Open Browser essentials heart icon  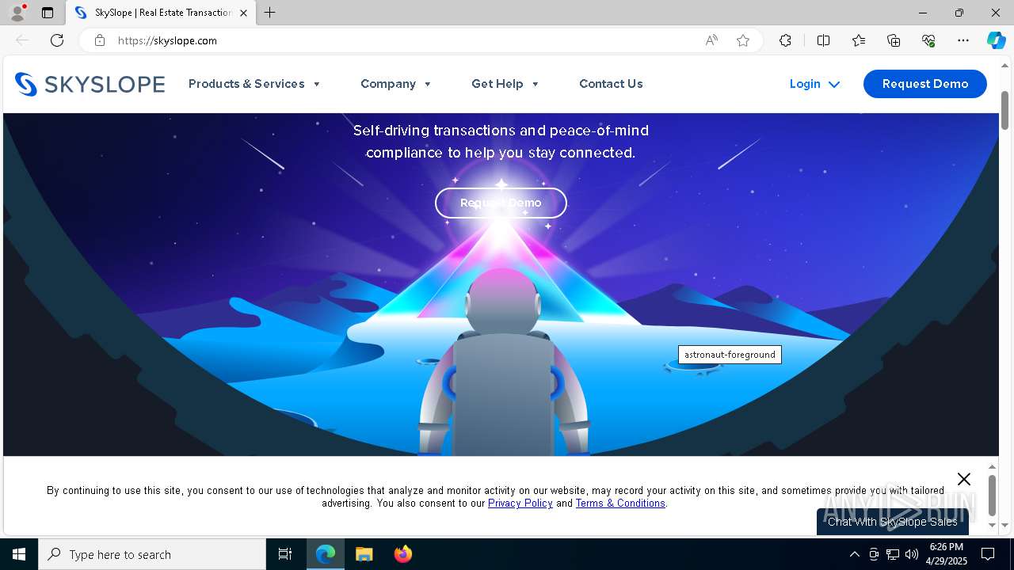coord(928,40)
